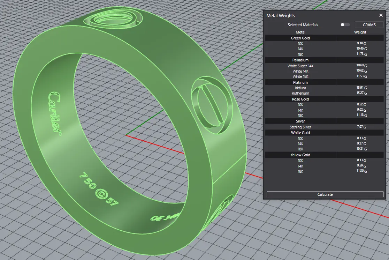Select the Yellow Gold category header
389x260 pixels.
pos(324,155)
